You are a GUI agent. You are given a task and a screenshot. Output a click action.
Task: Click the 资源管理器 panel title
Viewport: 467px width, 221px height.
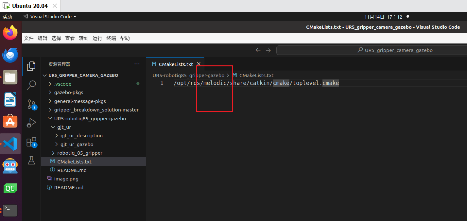pyautogui.click(x=59, y=64)
